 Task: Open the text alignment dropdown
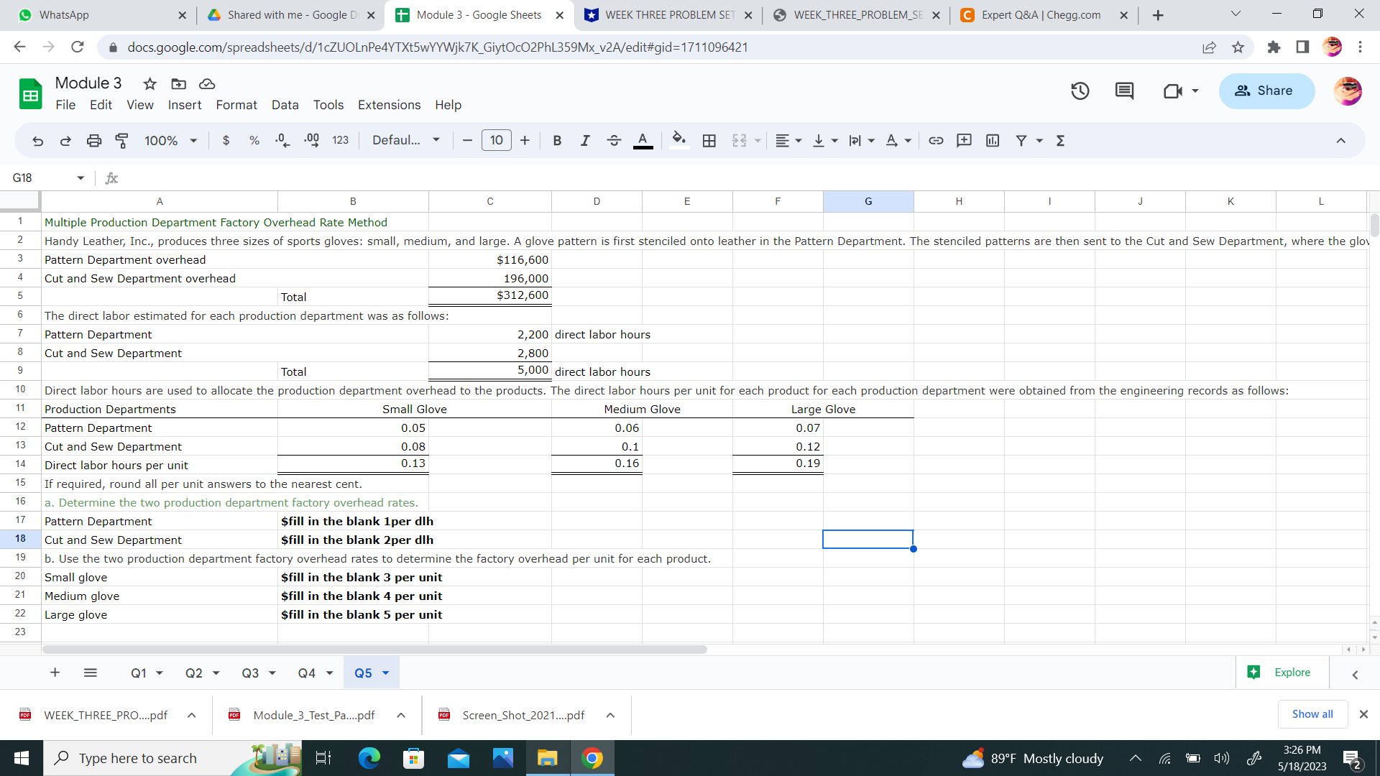click(x=787, y=140)
